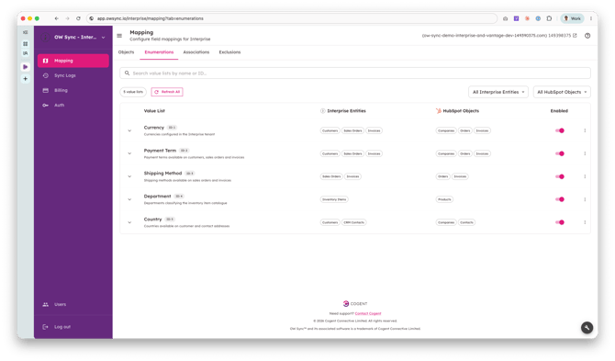This screenshot has height=361, width=615.
Task: Disable the Payment Term toggle
Action: click(560, 153)
